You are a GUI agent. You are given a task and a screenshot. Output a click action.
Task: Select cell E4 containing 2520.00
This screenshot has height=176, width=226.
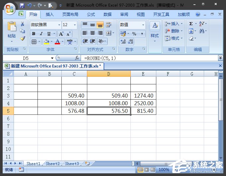[143, 103]
